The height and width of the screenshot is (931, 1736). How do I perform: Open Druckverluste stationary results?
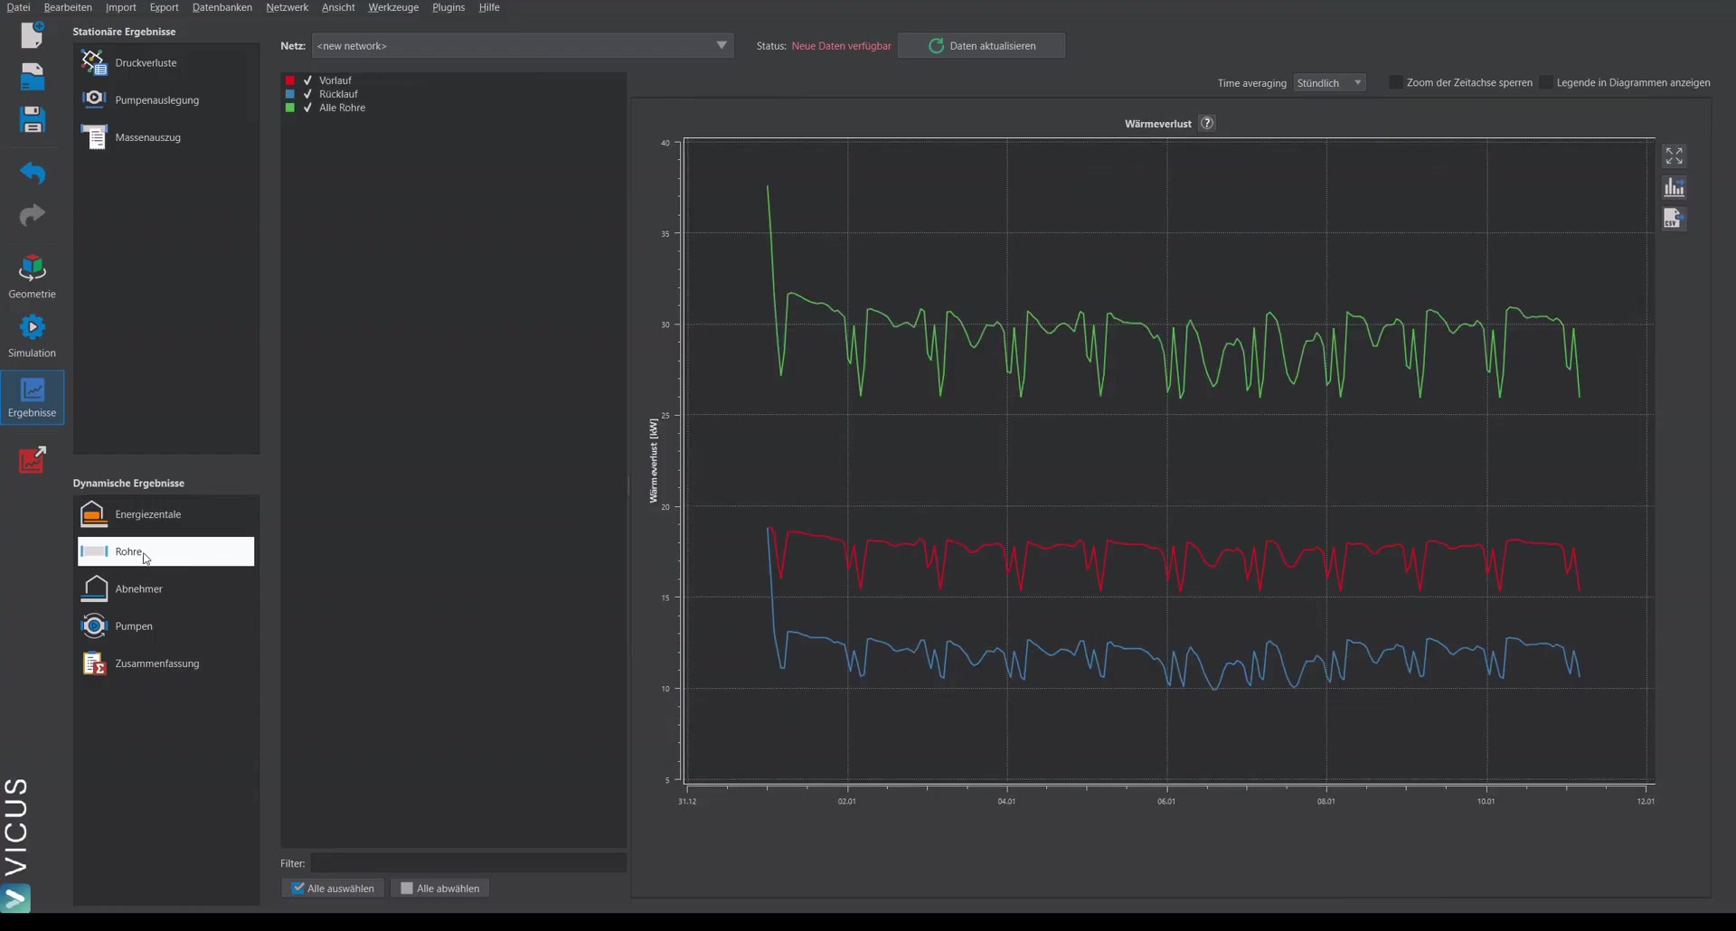point(166,62)
